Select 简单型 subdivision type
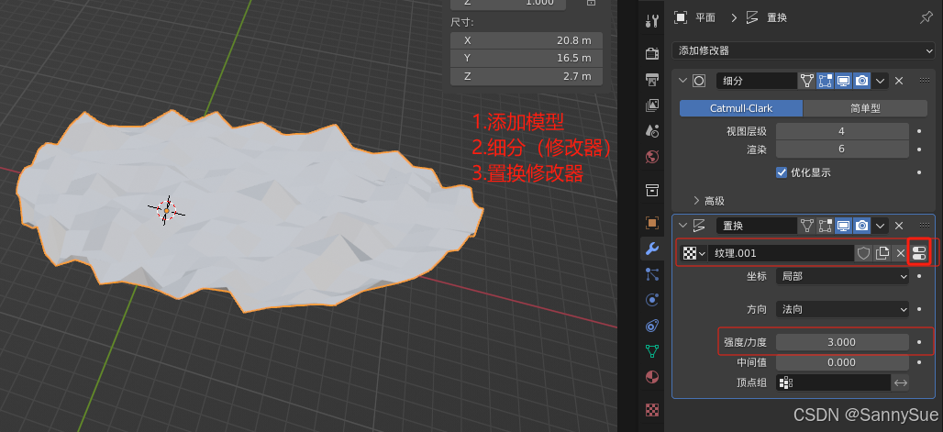Image resolution: width=943 pixels, height=432 pixels. (865, 108)
